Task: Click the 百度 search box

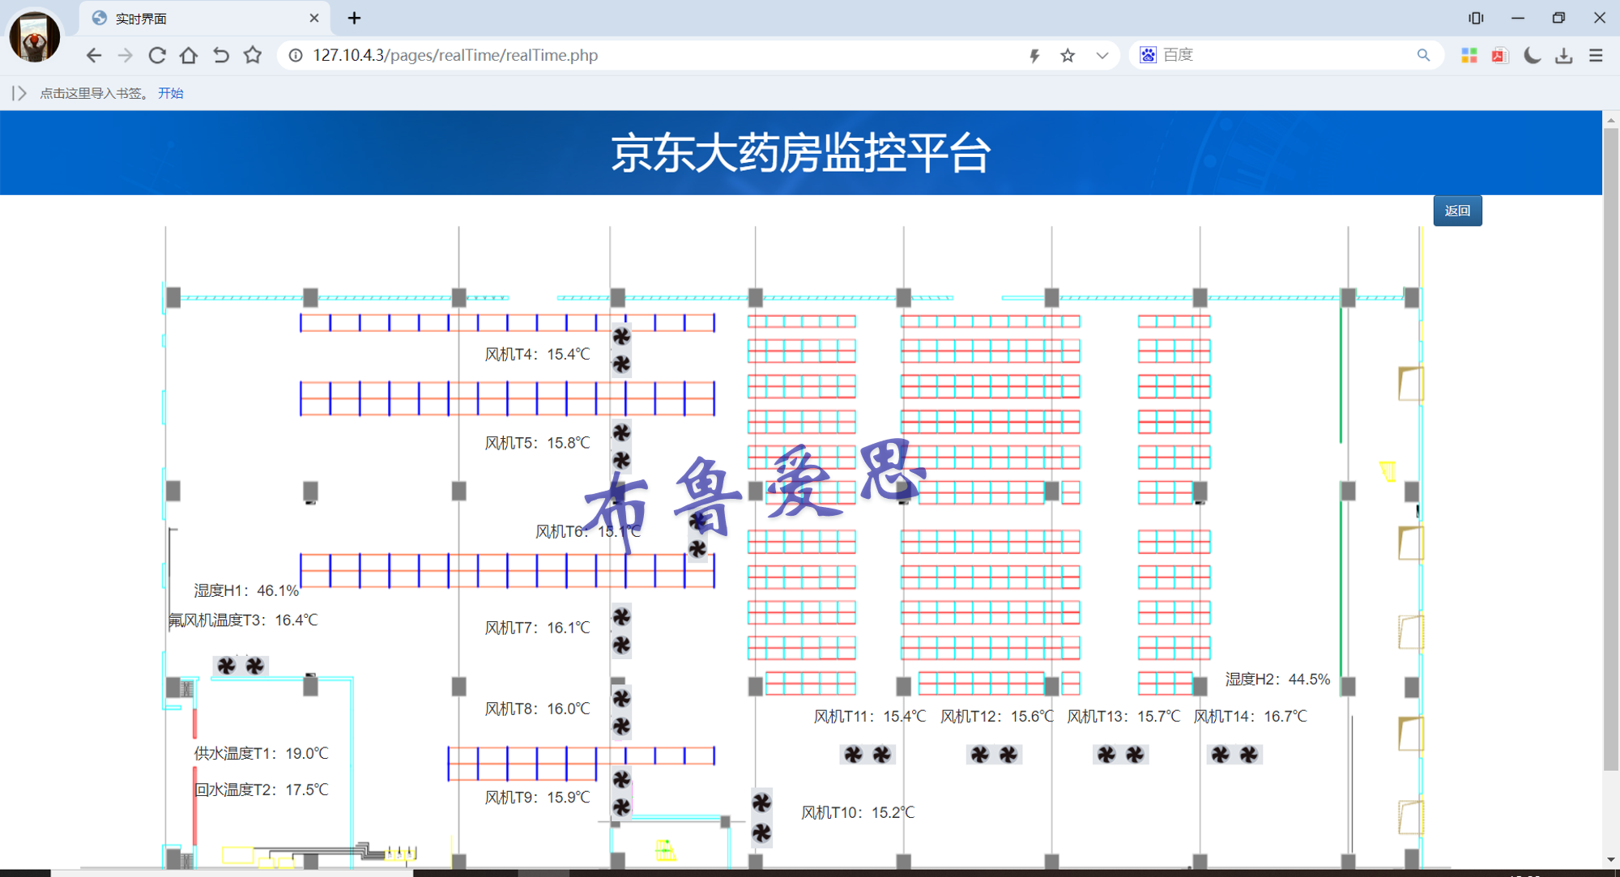Action: coord(1288,55)
